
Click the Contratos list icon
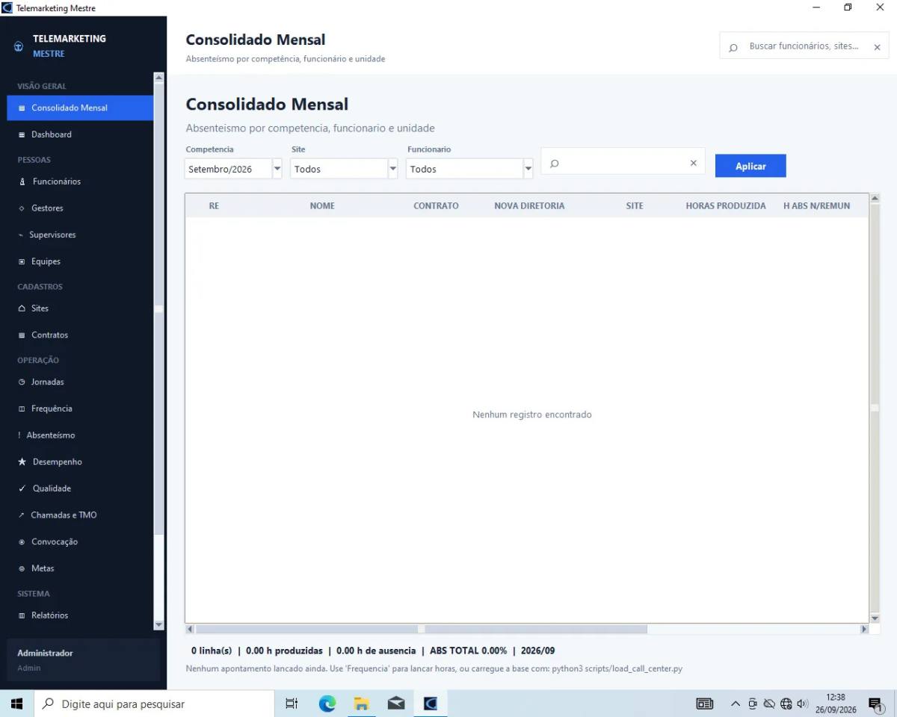coord(22,335)
